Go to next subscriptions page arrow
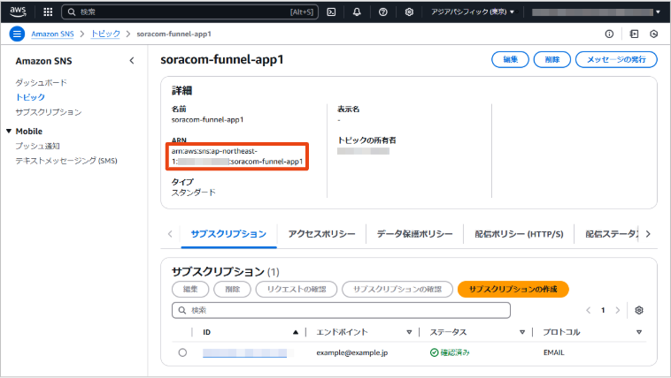 [618, 310]
